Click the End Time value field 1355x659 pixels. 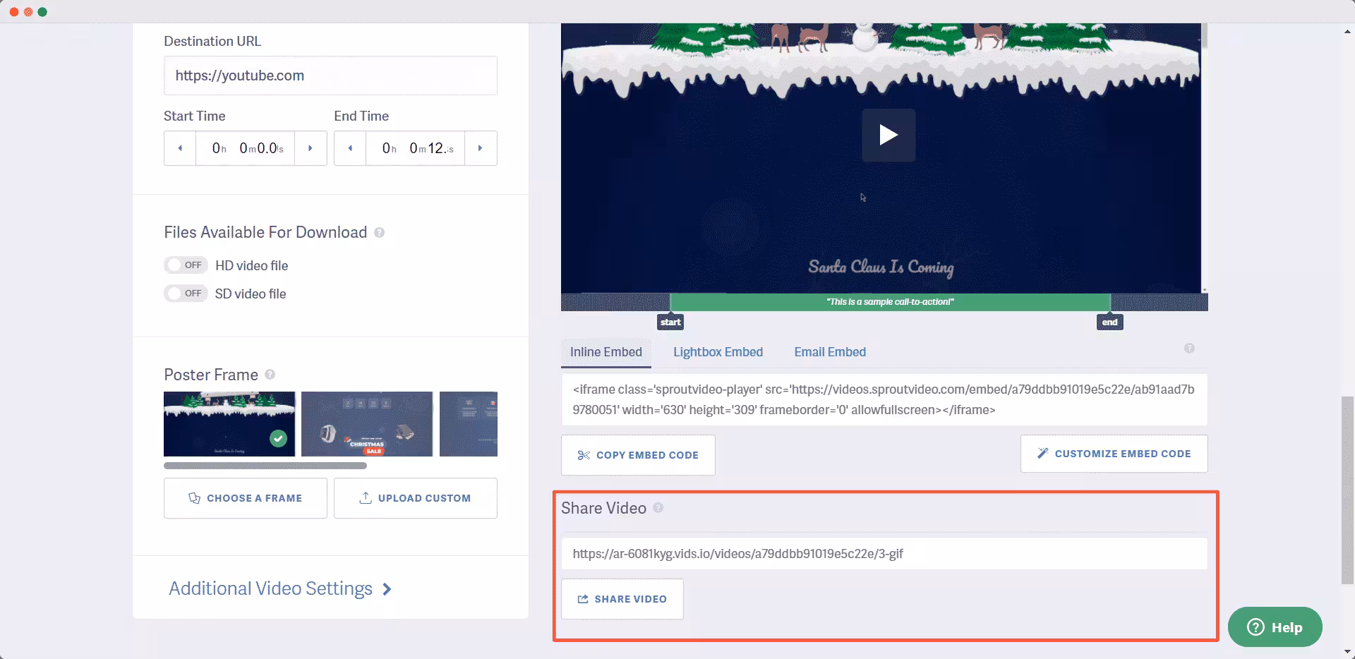tap(415, 148)
